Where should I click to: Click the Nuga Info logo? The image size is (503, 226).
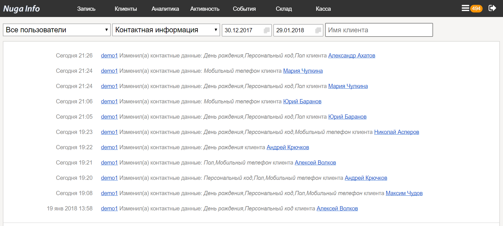(x=22, y=9)
